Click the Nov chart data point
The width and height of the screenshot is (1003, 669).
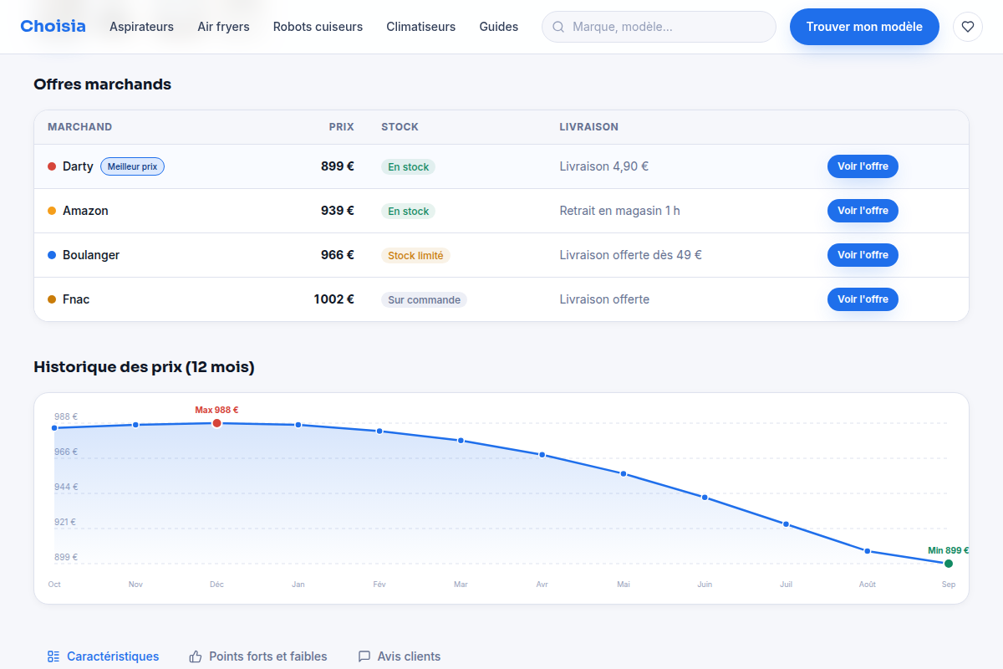click(x=135, y=425)
